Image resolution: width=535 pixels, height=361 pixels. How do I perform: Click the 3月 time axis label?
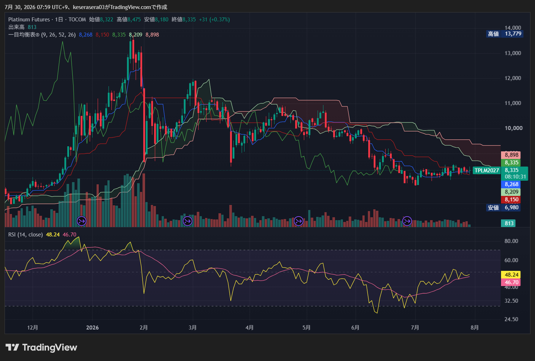click(x=192, y=328)
